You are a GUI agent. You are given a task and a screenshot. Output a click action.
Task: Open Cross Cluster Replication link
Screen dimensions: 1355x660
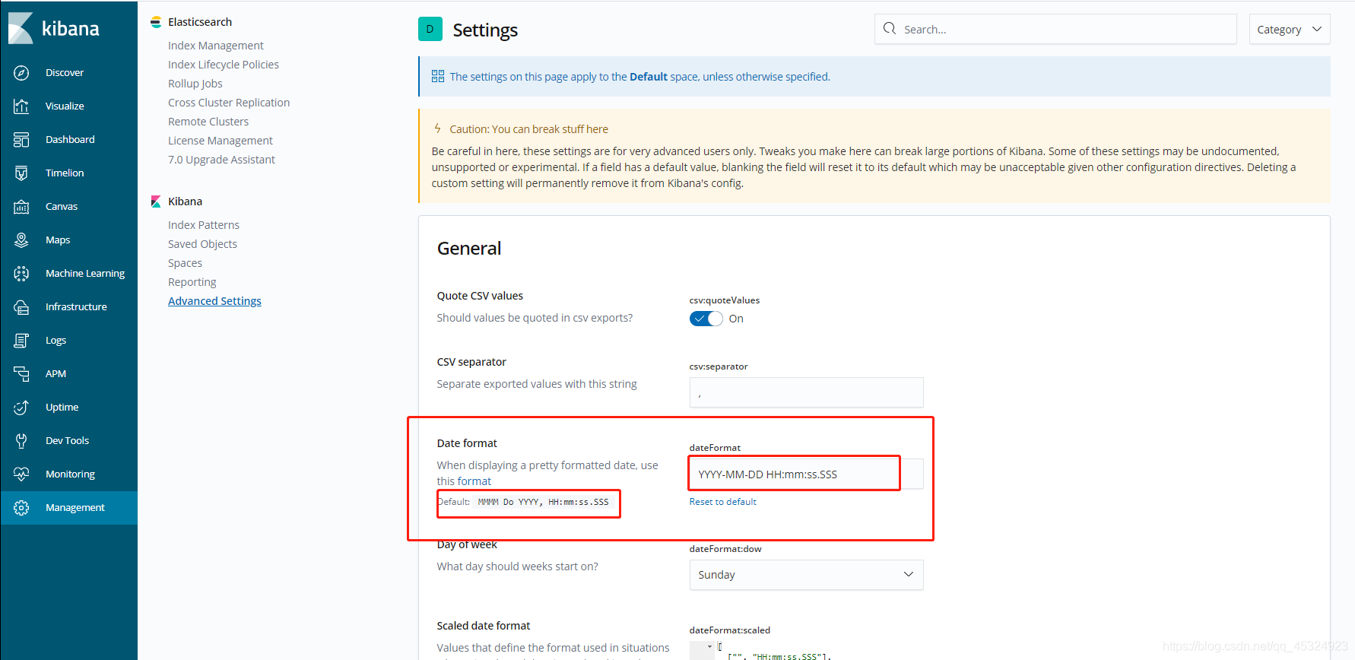coord(229,103)
